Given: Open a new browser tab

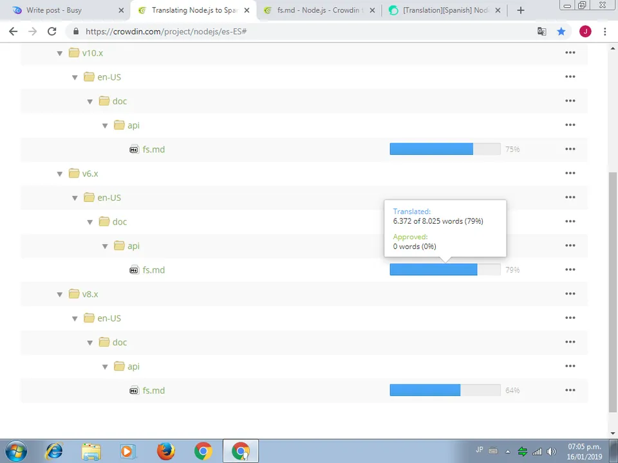Looking at the screenshot, I should (x=521, y=11).
